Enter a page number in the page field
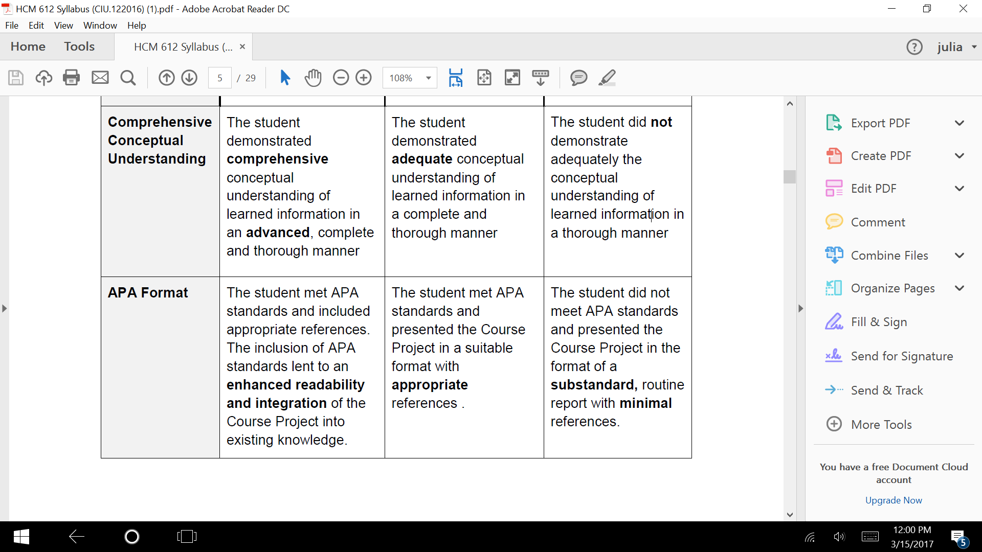Viewport: 982px width, 552px height. (x=220, y=78)
